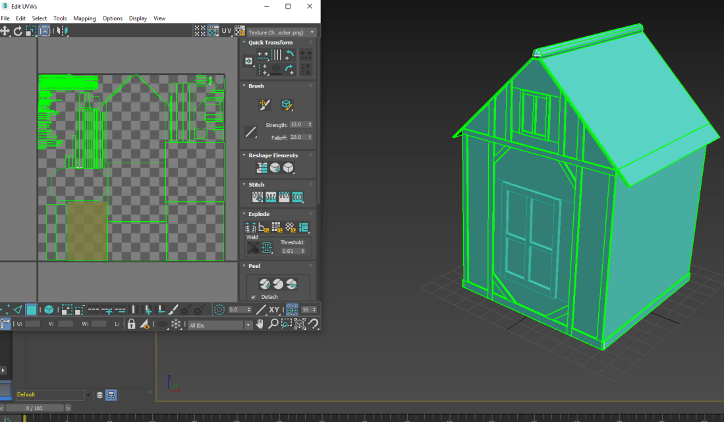The image size is (724, 422).
Task: Select the Rotate tool in UV toolbar
Action: point(18,31)
